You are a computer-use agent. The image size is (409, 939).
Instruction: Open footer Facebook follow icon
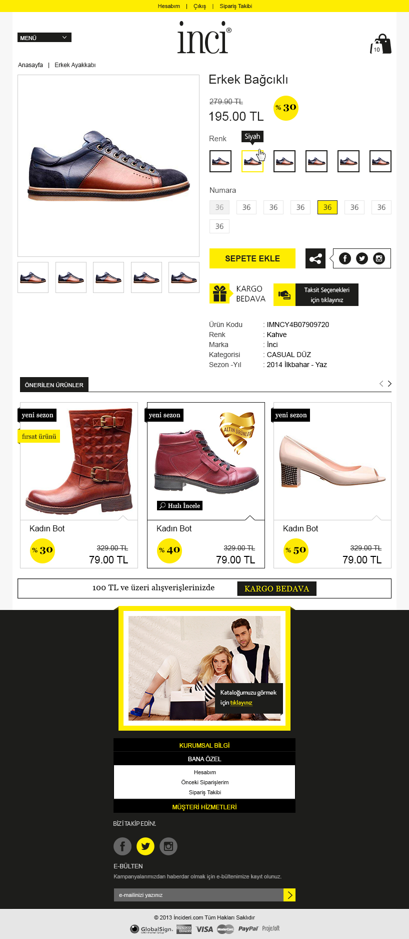122,846
